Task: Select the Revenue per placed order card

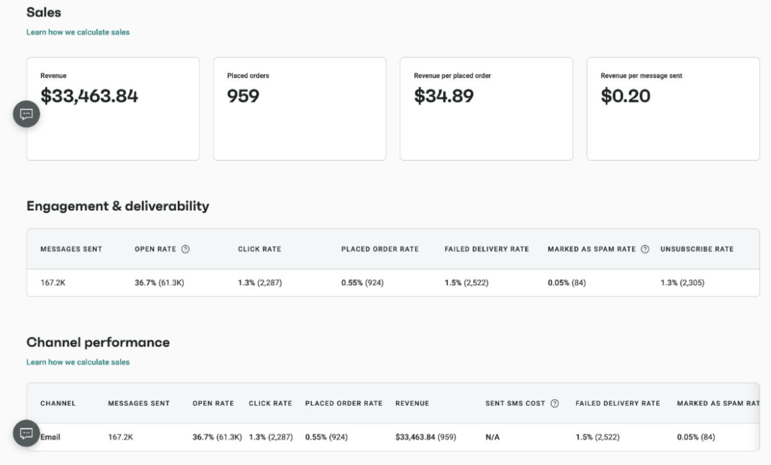Action: [x=486, y=108]
